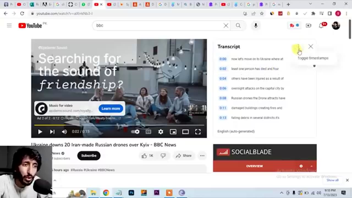The height and width of the screenshot is (198, 352).
Task: Like the video
Action: 147,156
